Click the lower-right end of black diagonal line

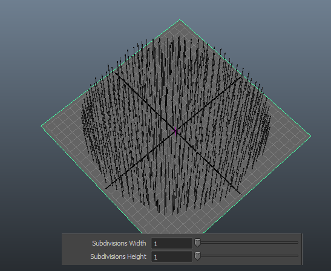click(240, 194)
